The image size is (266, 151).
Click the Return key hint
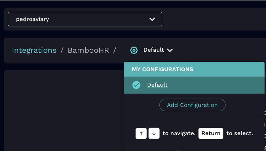(x=211, y=133)
